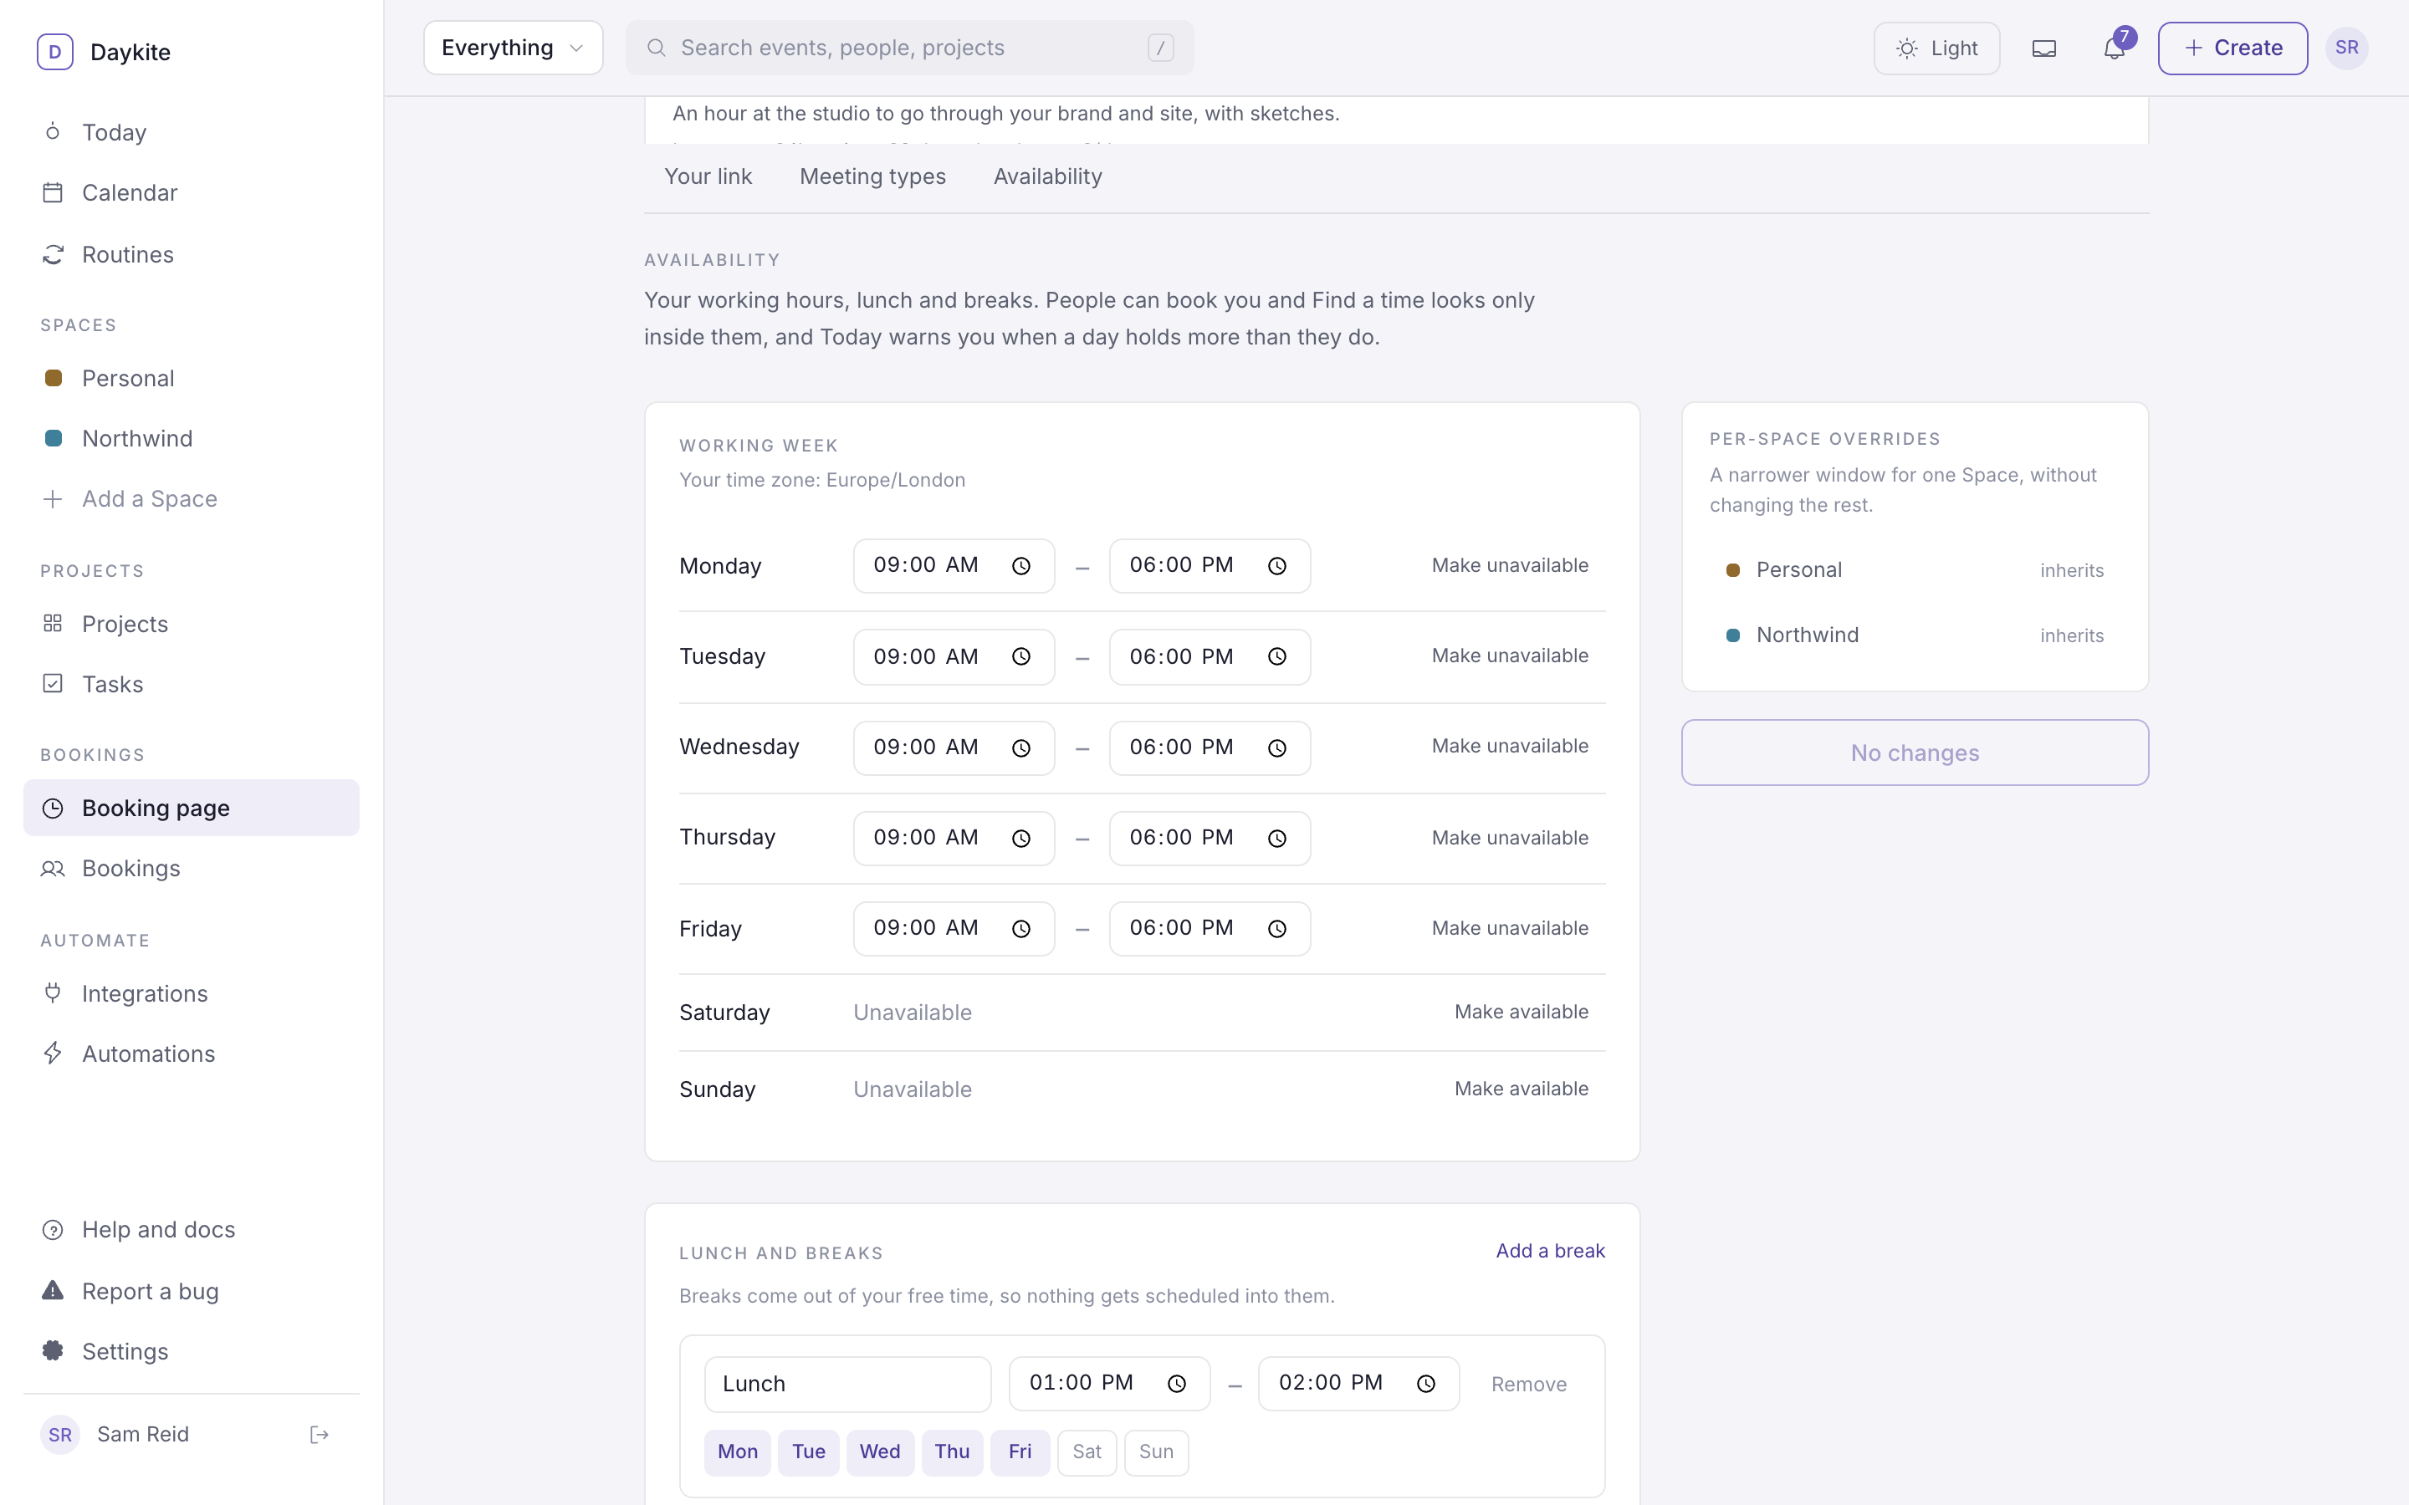Switch the Light theme button
Screen dimensions: 2409x1505
click(1936, 48)
